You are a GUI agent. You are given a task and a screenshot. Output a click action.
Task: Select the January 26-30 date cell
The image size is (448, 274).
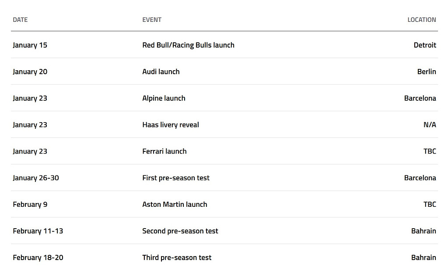(35, 178)
